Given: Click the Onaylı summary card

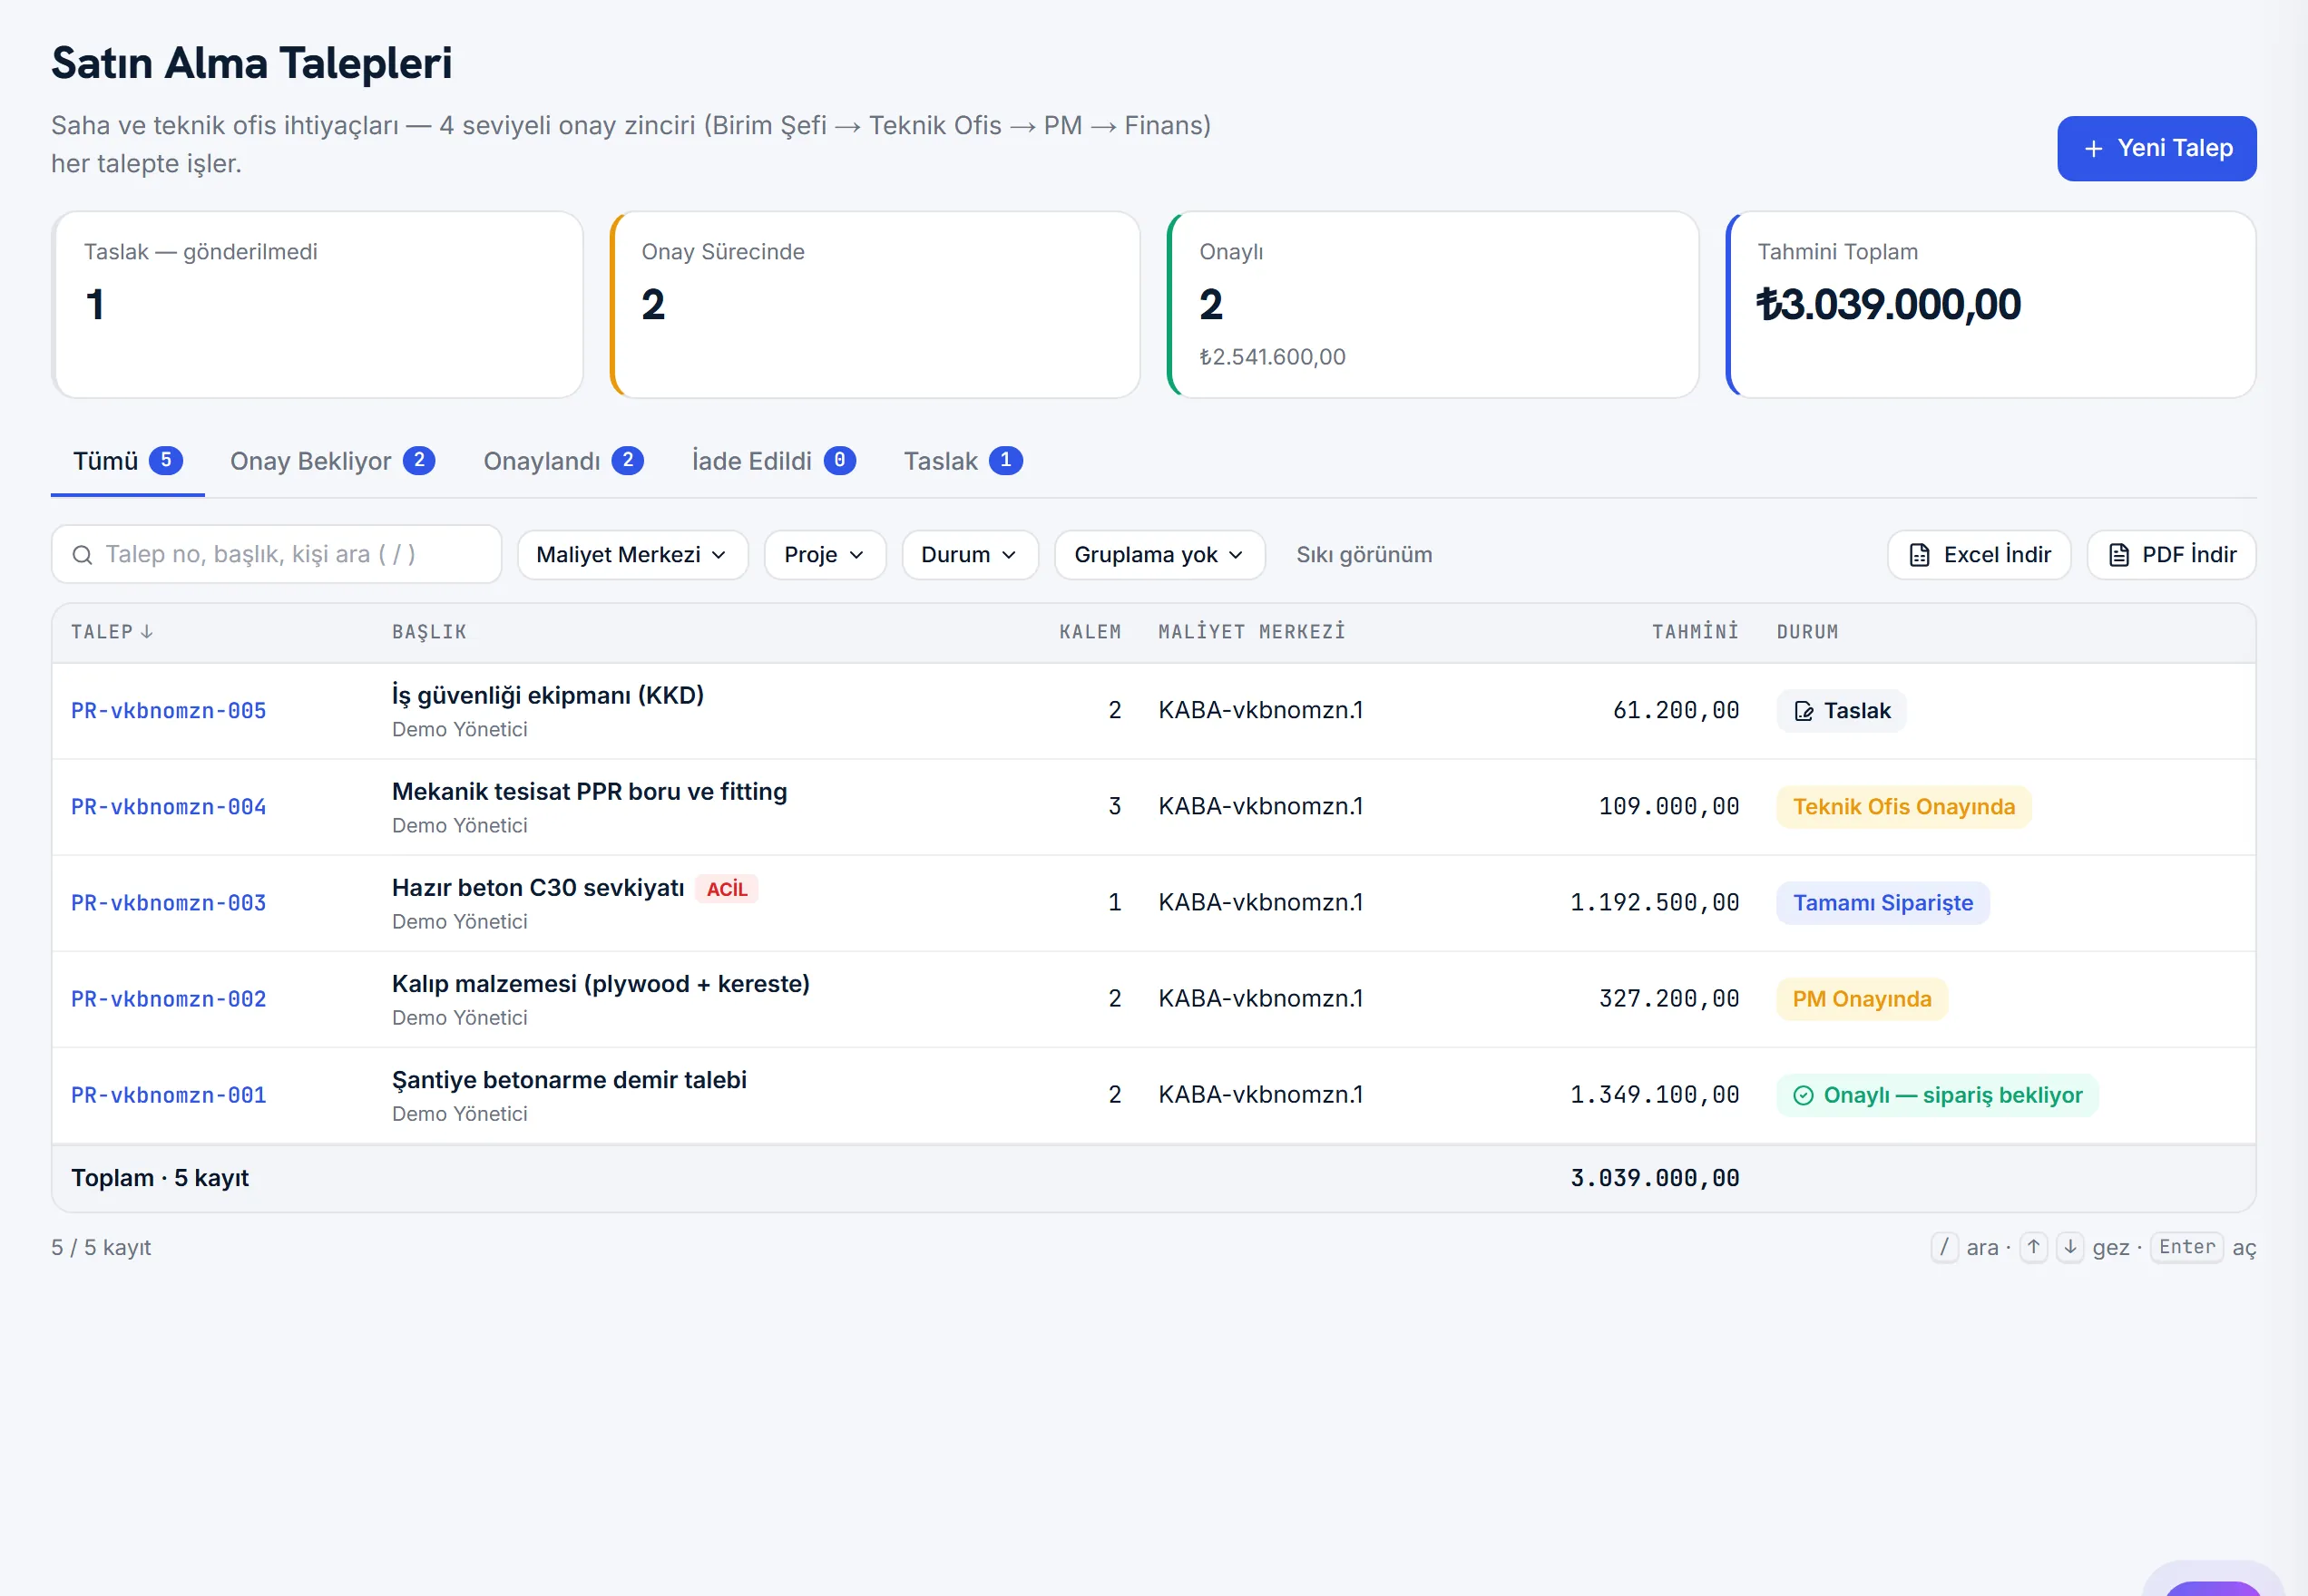Looking at the screenshot, I should click(1433, 305).
